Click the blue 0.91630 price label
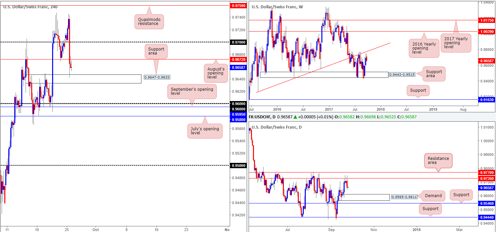This screenshot has height=232, width=496. [486, 99]
